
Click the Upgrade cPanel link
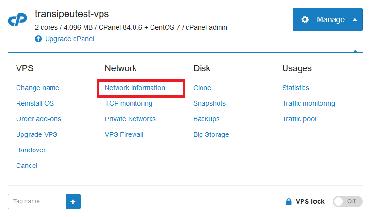tap(69, 39)
